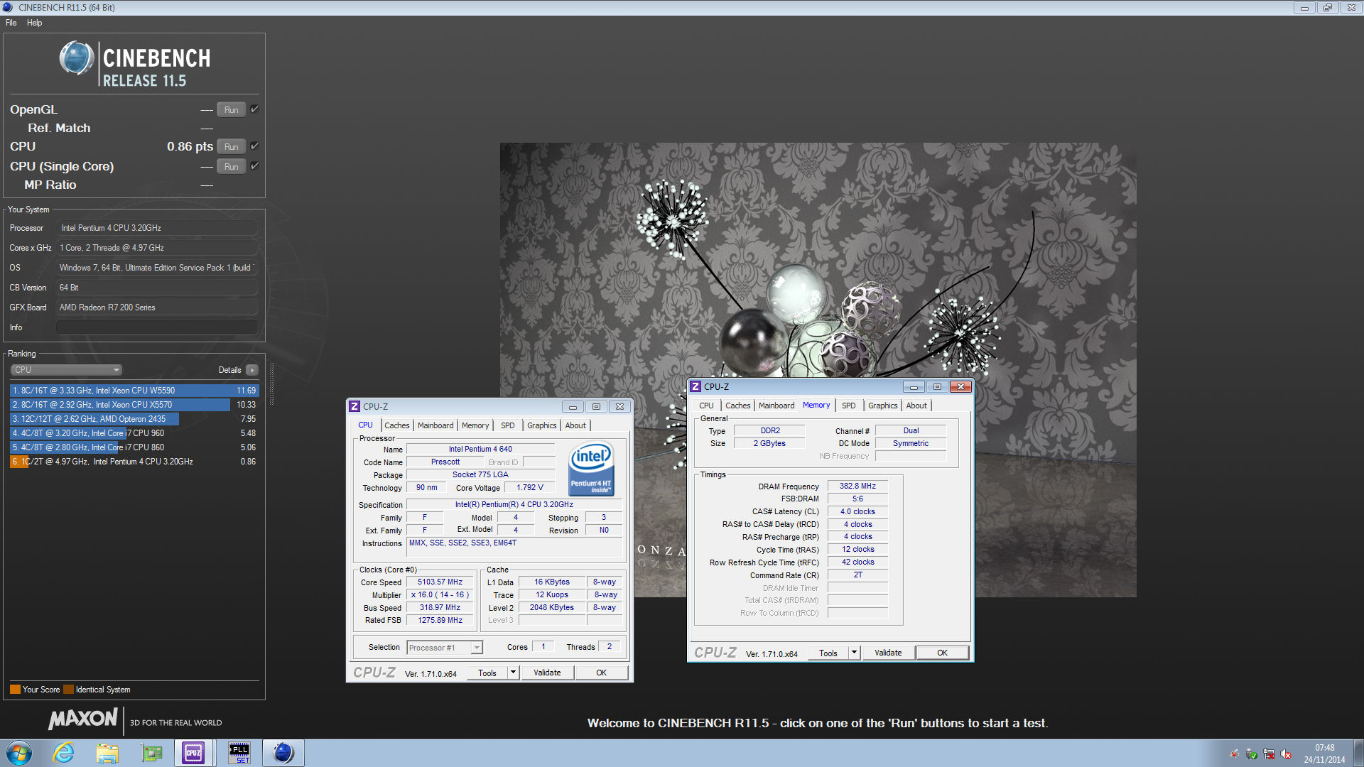Select ranking row Intel Core i7 CPU 860
Screen dimensions: 1364x767
134,447
